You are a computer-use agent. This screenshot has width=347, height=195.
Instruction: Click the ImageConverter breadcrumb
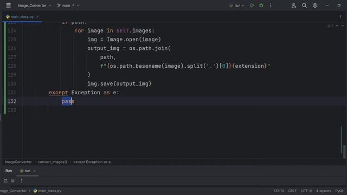[18, 162]
